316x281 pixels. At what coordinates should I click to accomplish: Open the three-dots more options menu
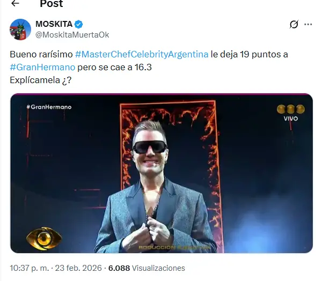(308, 24)
